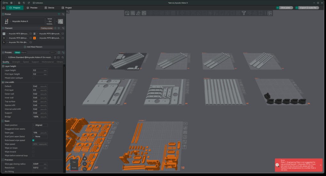This screenshot has width=326, height=176.
Task: Open filament 2 preset dropdown
Action: [x=49, y=33]
